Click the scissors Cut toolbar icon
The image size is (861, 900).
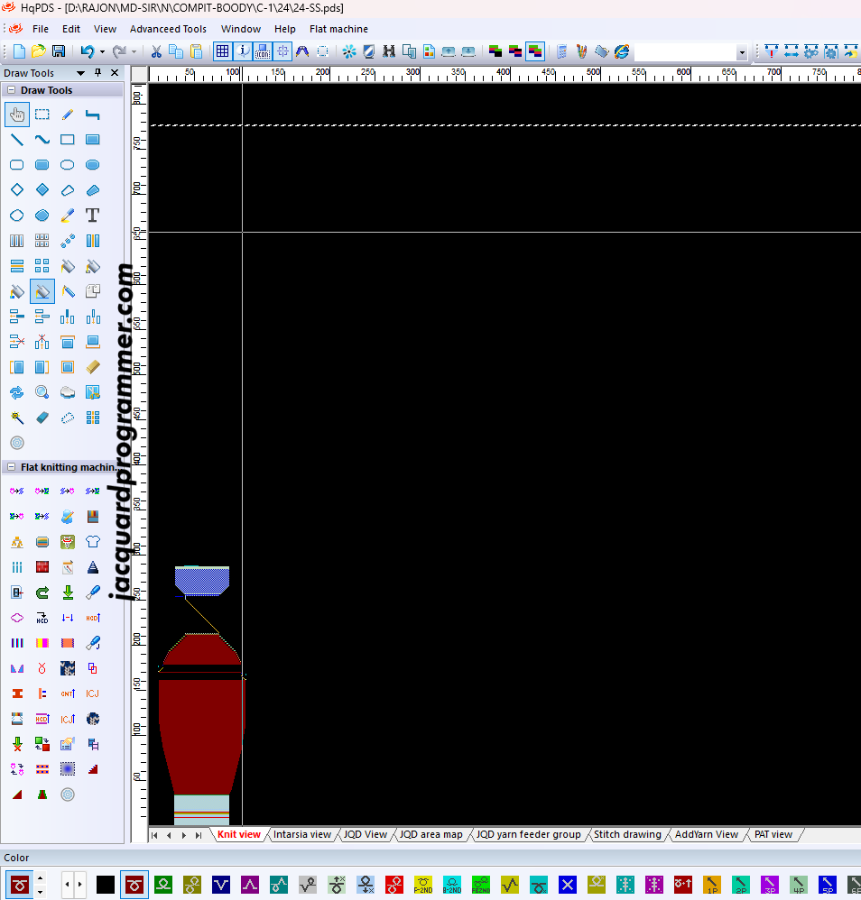[156, 51]
